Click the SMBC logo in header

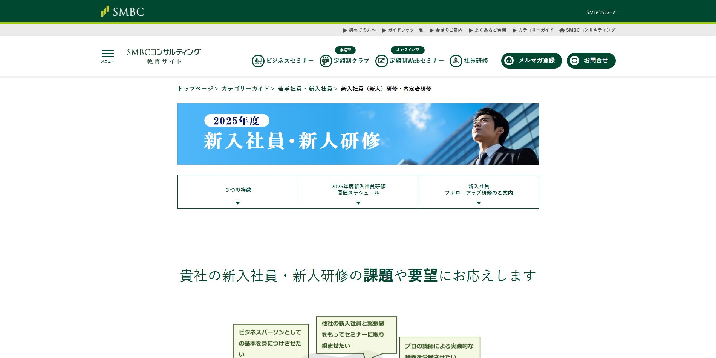[x=122, y=12]
